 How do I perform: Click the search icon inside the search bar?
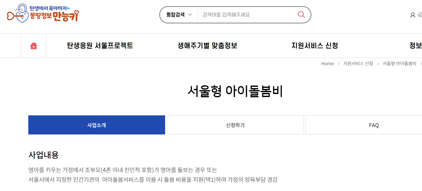(301, 15)
